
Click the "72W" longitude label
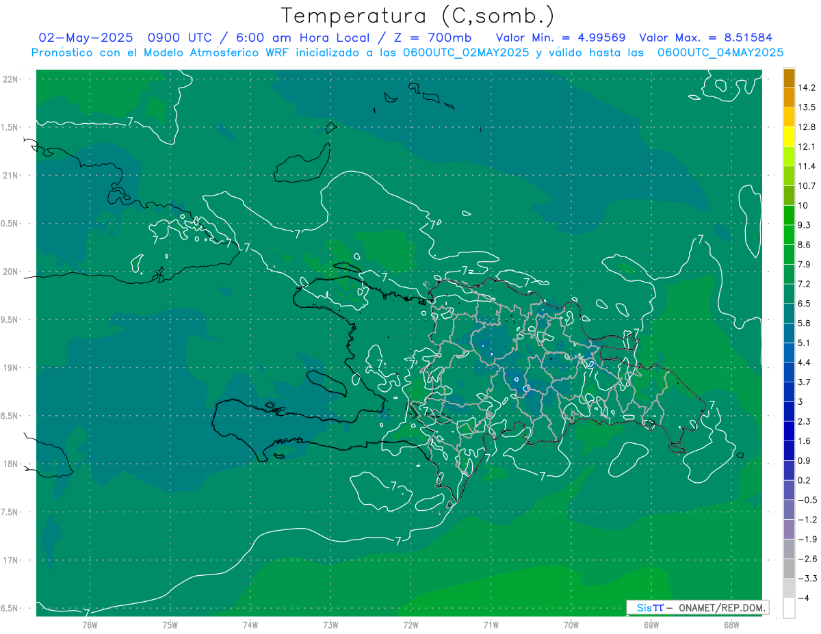[410, 625]
